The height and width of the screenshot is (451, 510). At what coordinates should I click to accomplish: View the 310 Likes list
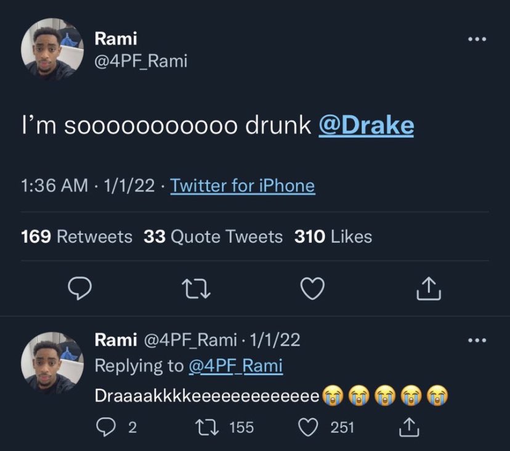pos(333,236)
